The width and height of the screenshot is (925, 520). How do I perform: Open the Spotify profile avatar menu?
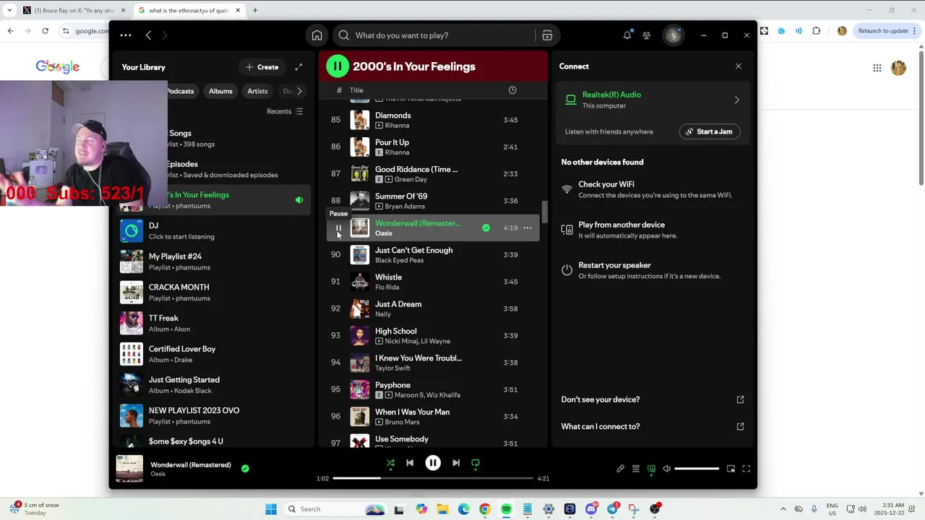[674, 35]
